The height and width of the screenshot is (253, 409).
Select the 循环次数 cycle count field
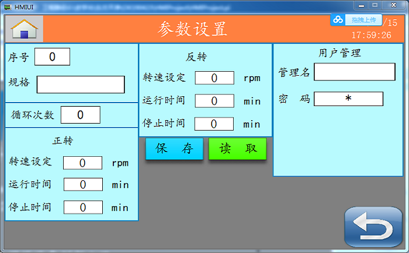click(x=80, y=115)
